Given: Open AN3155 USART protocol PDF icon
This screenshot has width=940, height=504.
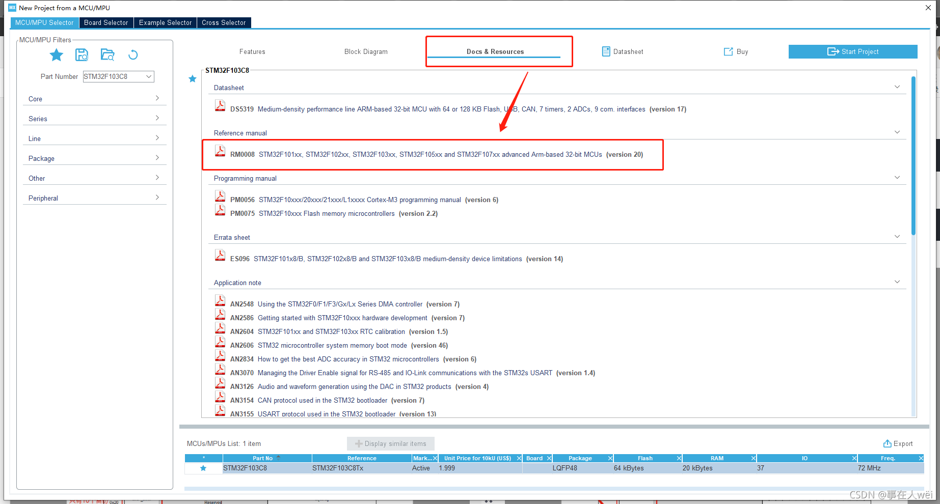Looking at the screenshot, I should click(220, 410).
